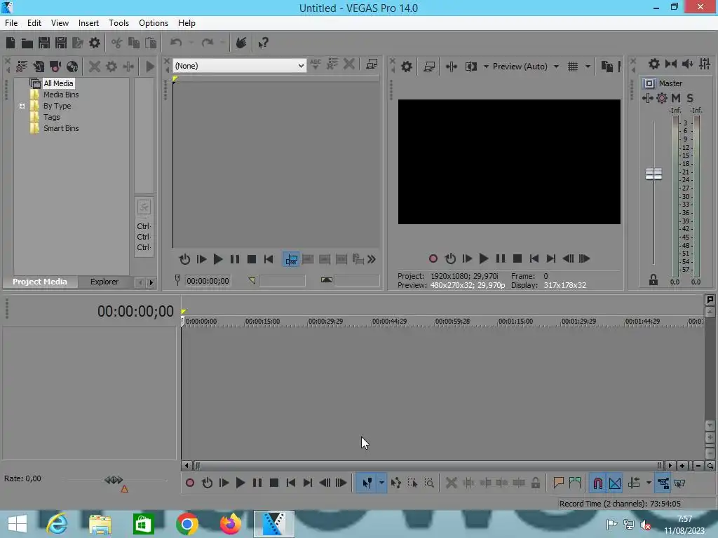Click the Undo arrow in main toolbar
This screenshot has height=538, width=718.
[176, 43]
